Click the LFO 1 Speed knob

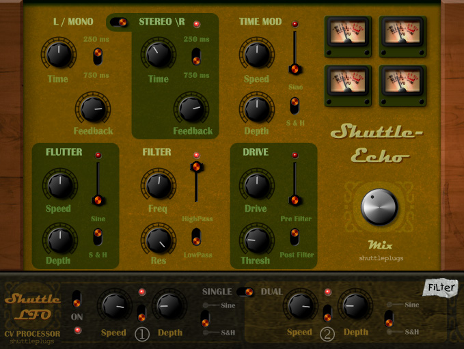point(115,307)
